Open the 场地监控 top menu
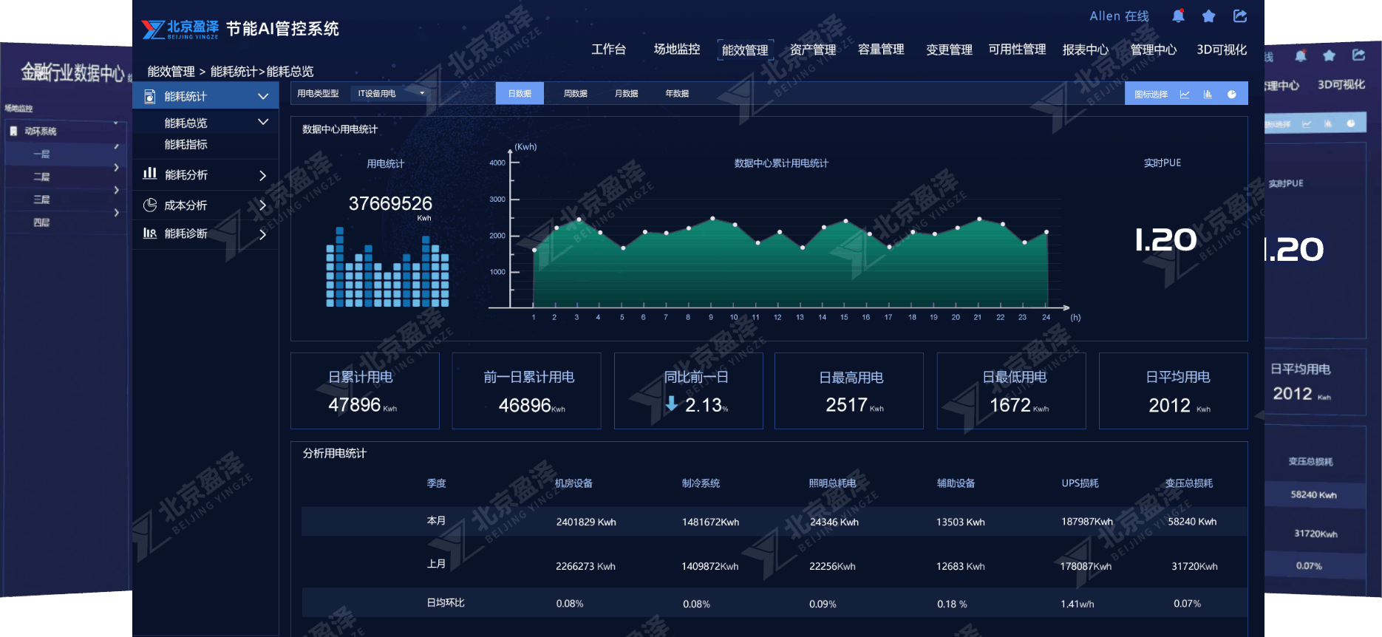The height and width of the screenshot is (637, 1382). coord(676,50)
